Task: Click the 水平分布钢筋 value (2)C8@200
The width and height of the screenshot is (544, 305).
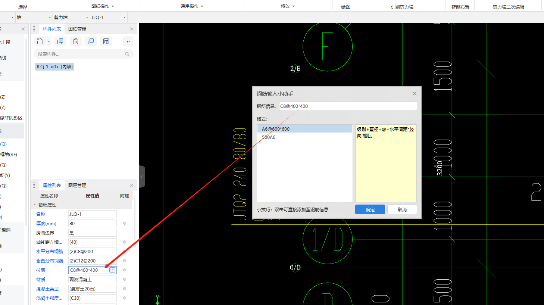Action: [x=93, y=251]
